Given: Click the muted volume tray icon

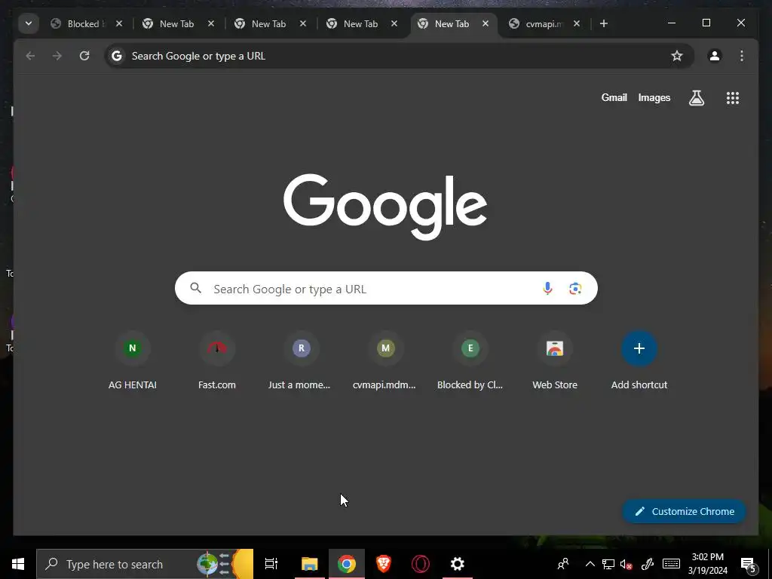Looking at the screenshot, I should coord(626,564).
